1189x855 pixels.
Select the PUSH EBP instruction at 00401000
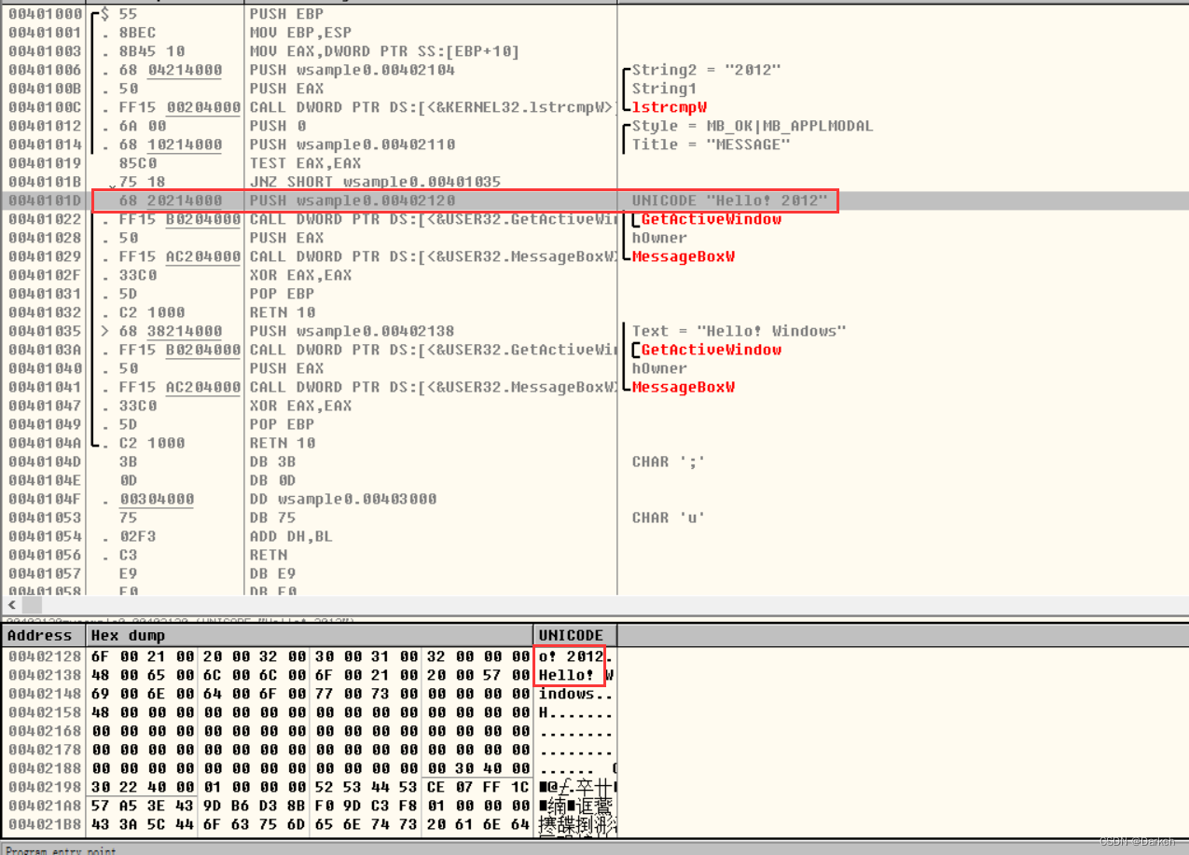pyautogui.click(x=289, y=14)
